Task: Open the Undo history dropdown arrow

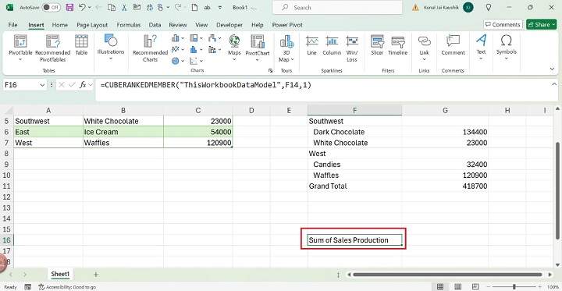Action: (89, 8)
